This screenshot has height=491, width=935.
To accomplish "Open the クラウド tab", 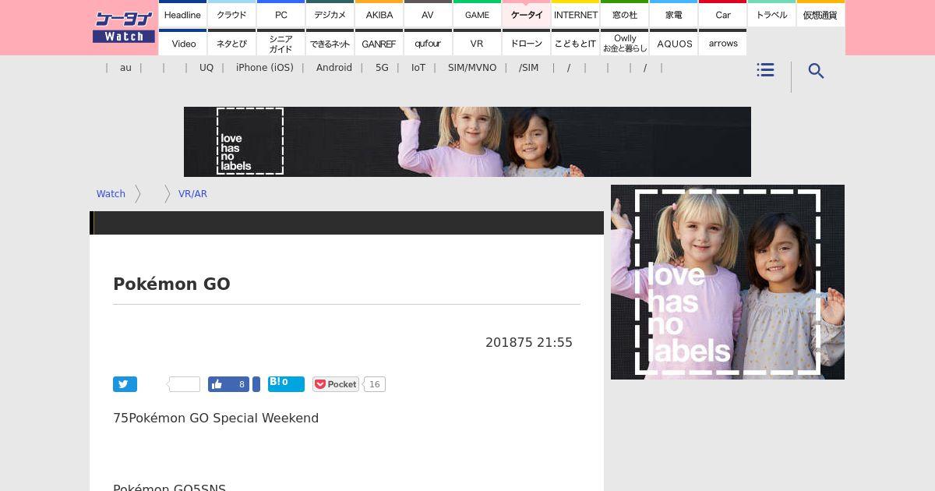I will 231,14.
